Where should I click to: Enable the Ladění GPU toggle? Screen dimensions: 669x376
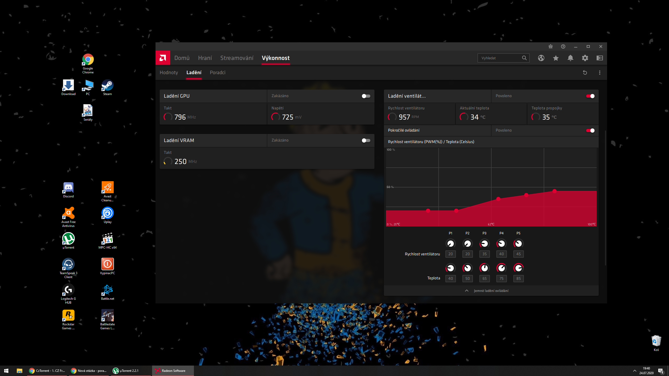[366, 96]
